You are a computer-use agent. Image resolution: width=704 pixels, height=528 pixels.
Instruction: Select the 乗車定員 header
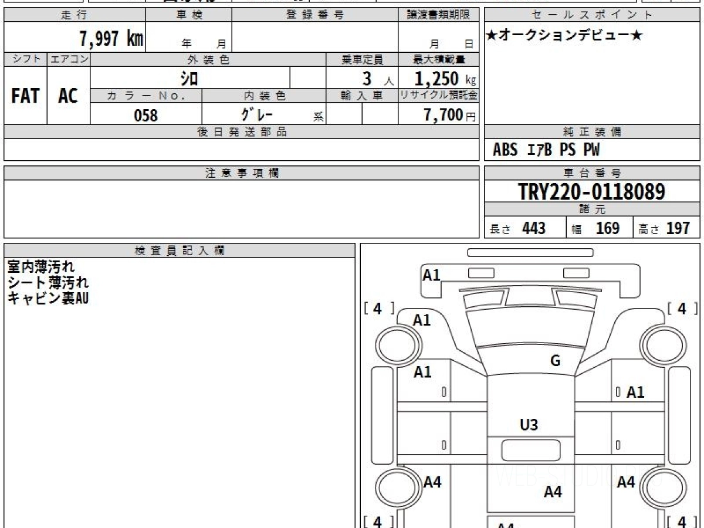(362, 59)
